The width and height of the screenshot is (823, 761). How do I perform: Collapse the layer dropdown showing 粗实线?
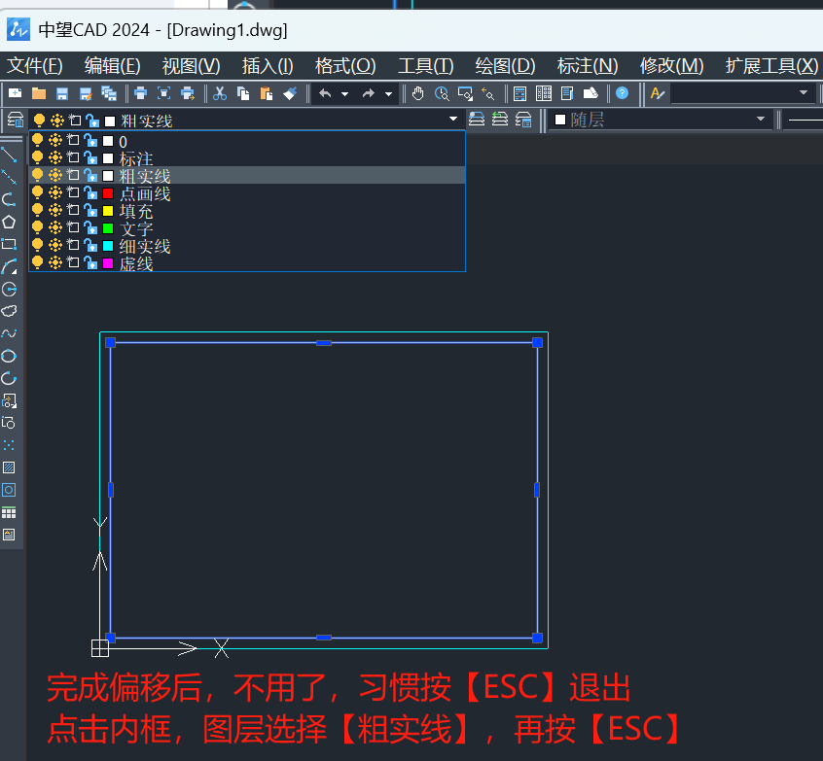452,120
